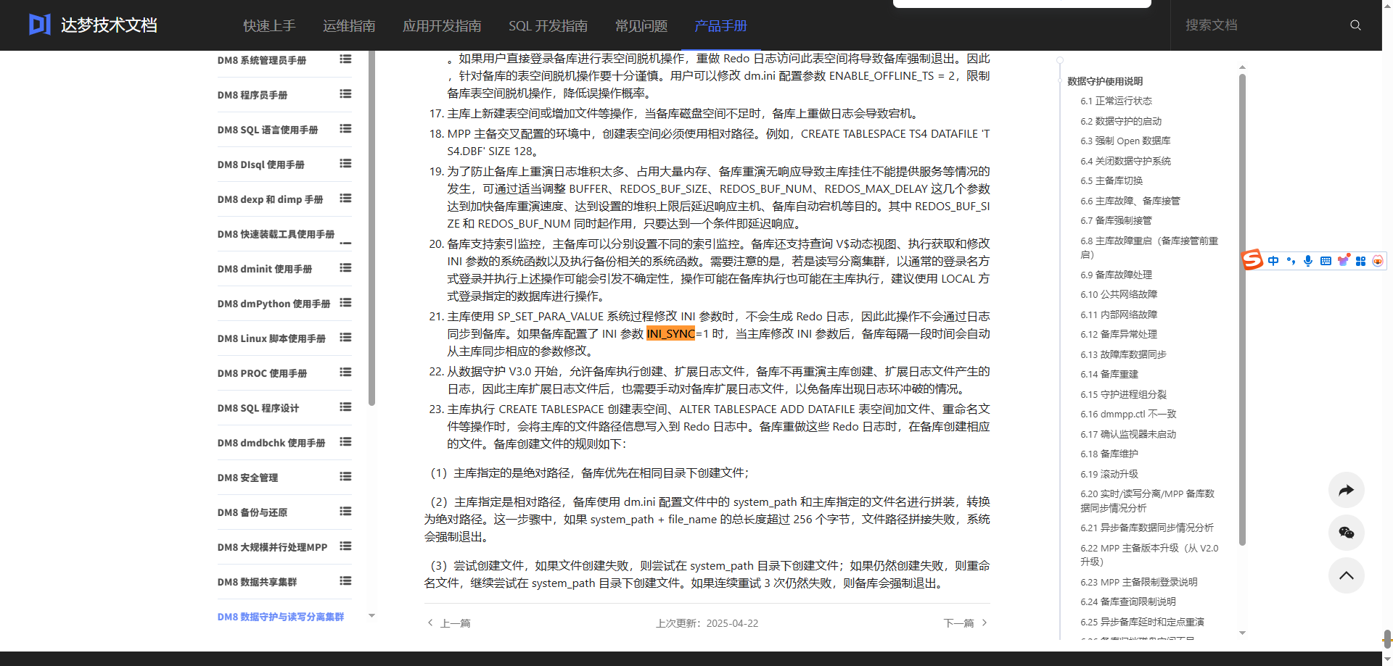Image resolution: width=1393 pixels, height=666 pixels.
Task: Click 数据守护使用说明 contents heading
Action: [1105, 81]
